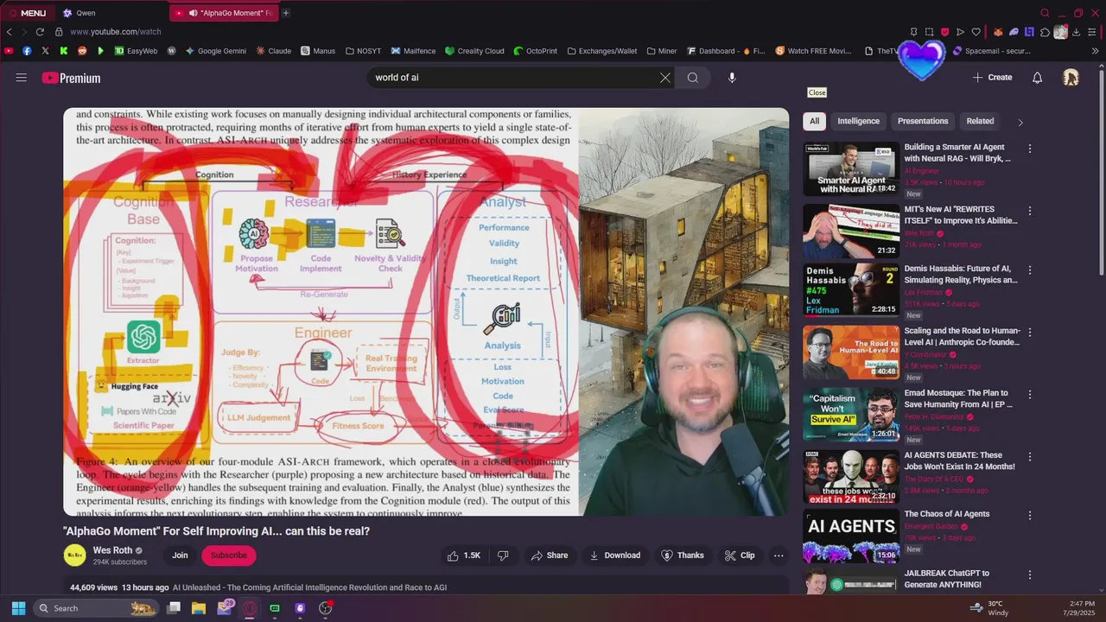This screenshot has width=1106, height=622.
Task: Open the account avatar menu
Action: coord(1071,78)
